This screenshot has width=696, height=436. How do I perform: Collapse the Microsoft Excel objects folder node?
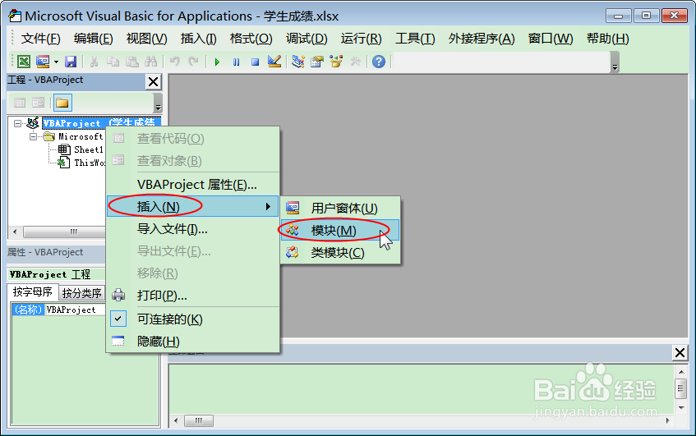coord(34,136)
